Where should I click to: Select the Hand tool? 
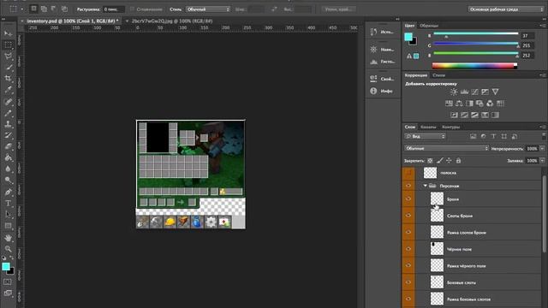point(8,238)
